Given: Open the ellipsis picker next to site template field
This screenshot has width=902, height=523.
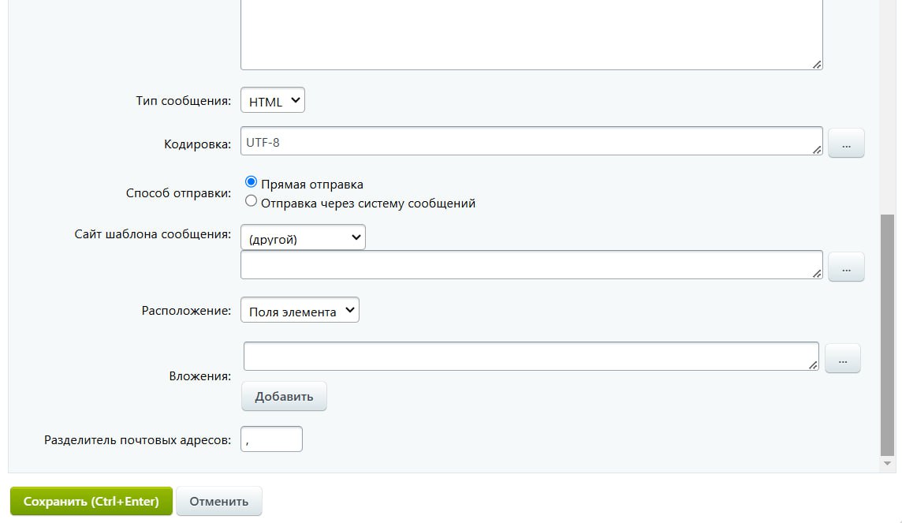Looking at the screenshot, I should click(846, 267).
